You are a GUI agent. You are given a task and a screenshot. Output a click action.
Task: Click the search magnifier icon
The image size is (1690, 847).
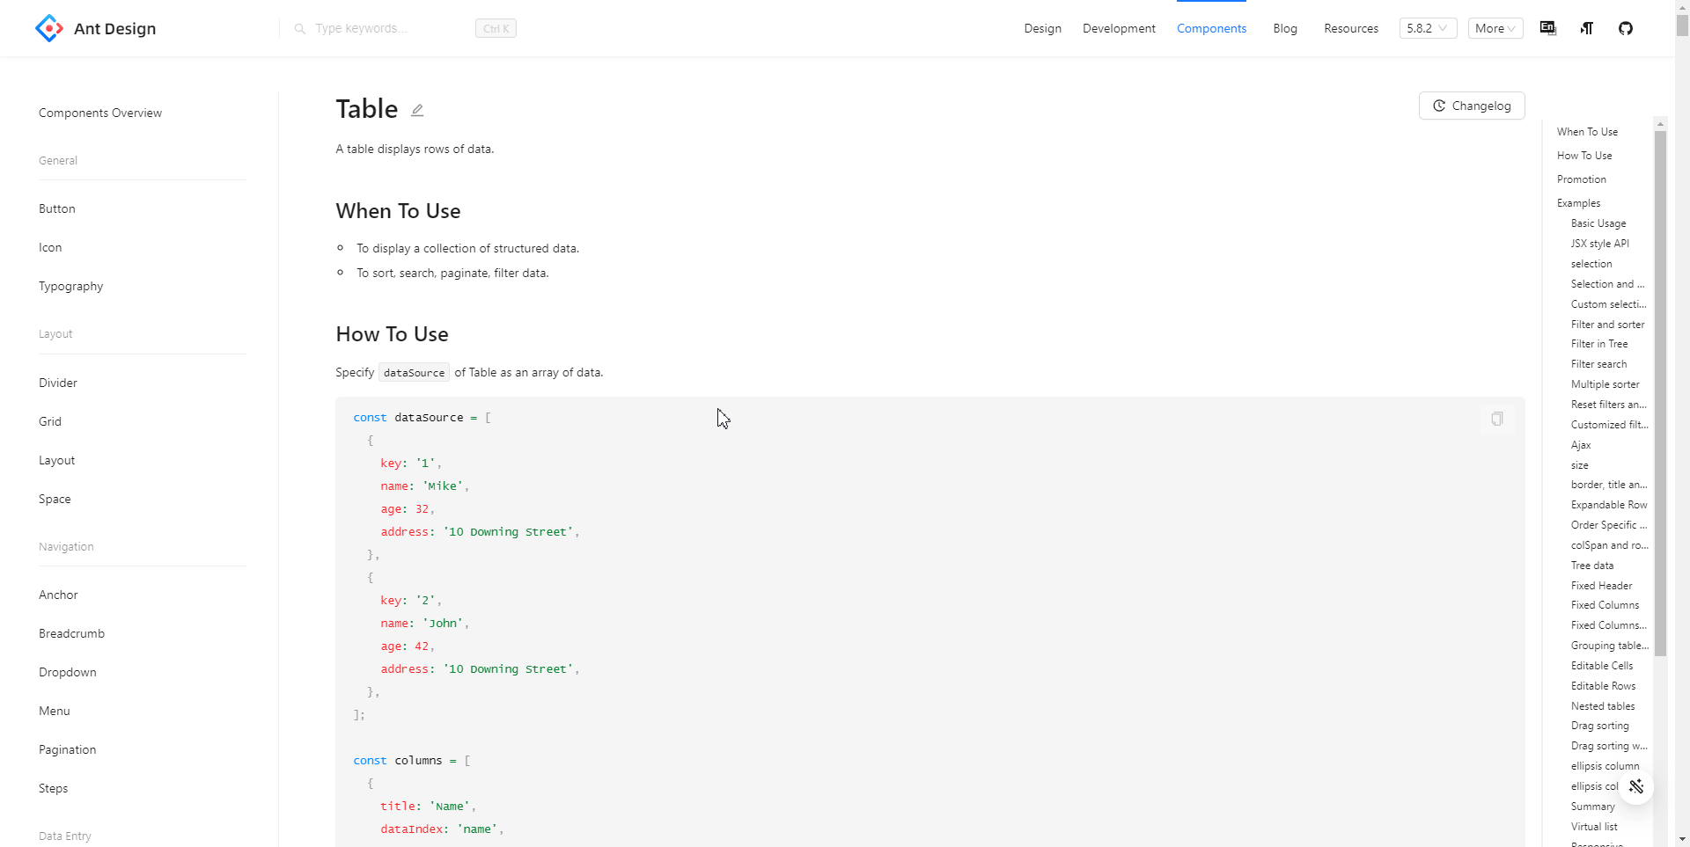300,28
